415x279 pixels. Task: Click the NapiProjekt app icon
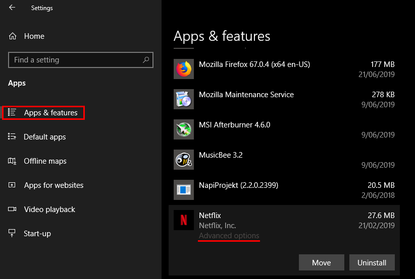point(184,190)
